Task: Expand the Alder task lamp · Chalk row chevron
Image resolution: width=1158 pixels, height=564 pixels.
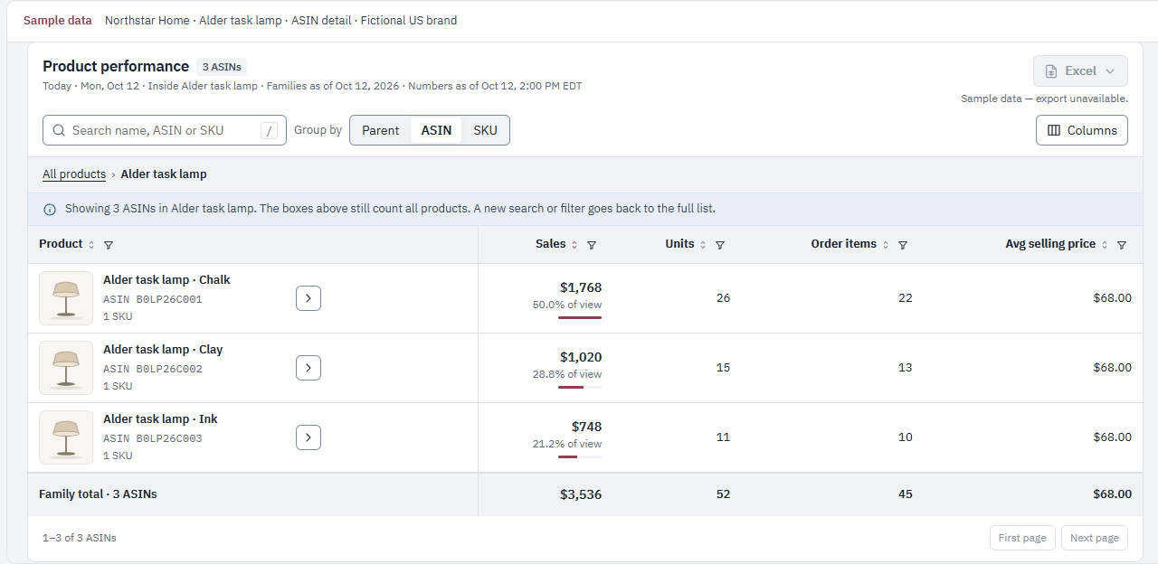Action: pos(308,297)
